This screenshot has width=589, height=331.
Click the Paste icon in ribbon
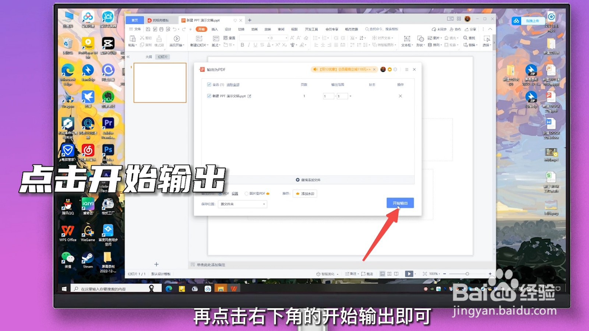coord(133,39)
